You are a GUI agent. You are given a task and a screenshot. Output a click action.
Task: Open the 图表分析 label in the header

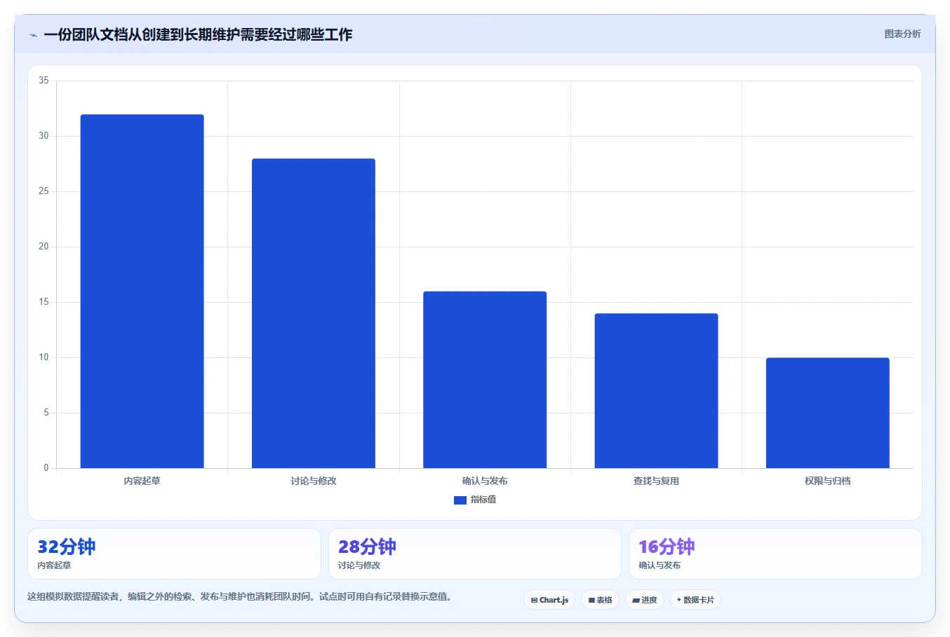pos(902,34)
